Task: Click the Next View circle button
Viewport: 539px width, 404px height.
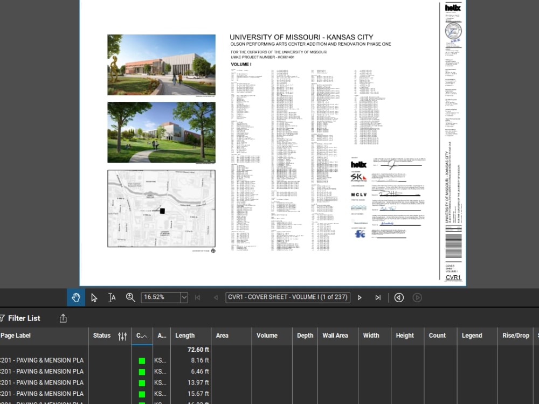Action: pyautogui.click(x=417, y=297)
